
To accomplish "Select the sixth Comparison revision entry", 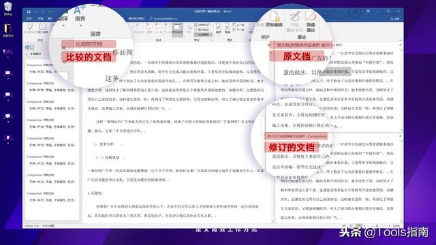I will pos(51,160).
